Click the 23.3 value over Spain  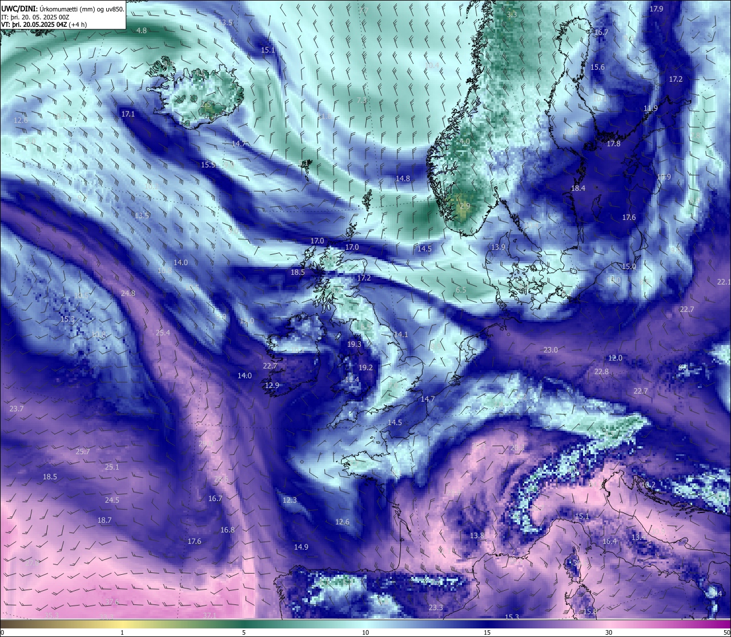(x=436, y=607)
